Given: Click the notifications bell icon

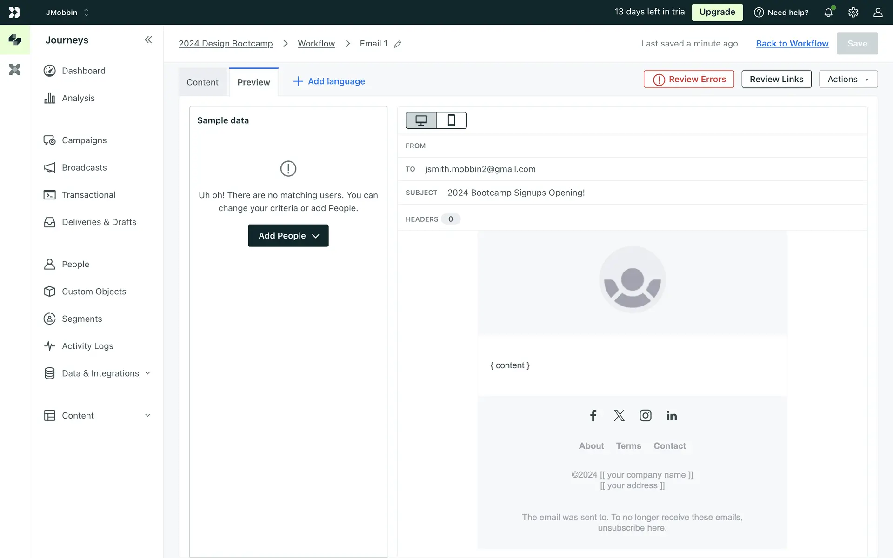Looking at the screenshot, I should 828,13.
